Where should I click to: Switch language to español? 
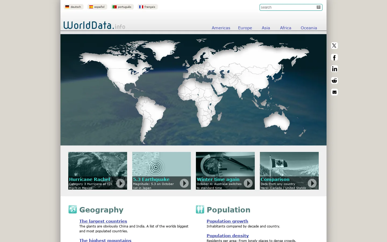coord(97,7)
